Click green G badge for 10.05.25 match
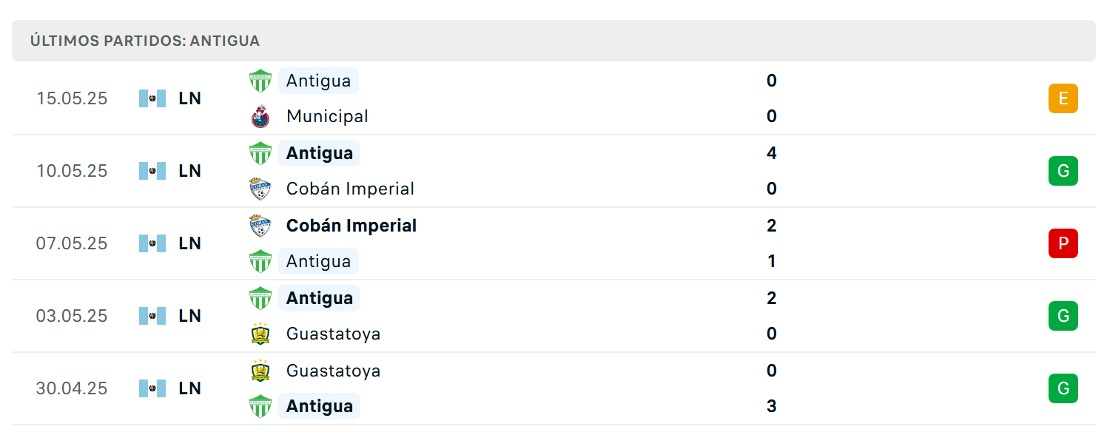 coord(1063,171)
